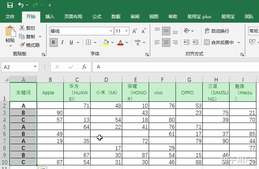Click the align right icon
Screen dimensions: 259x169
175,42
